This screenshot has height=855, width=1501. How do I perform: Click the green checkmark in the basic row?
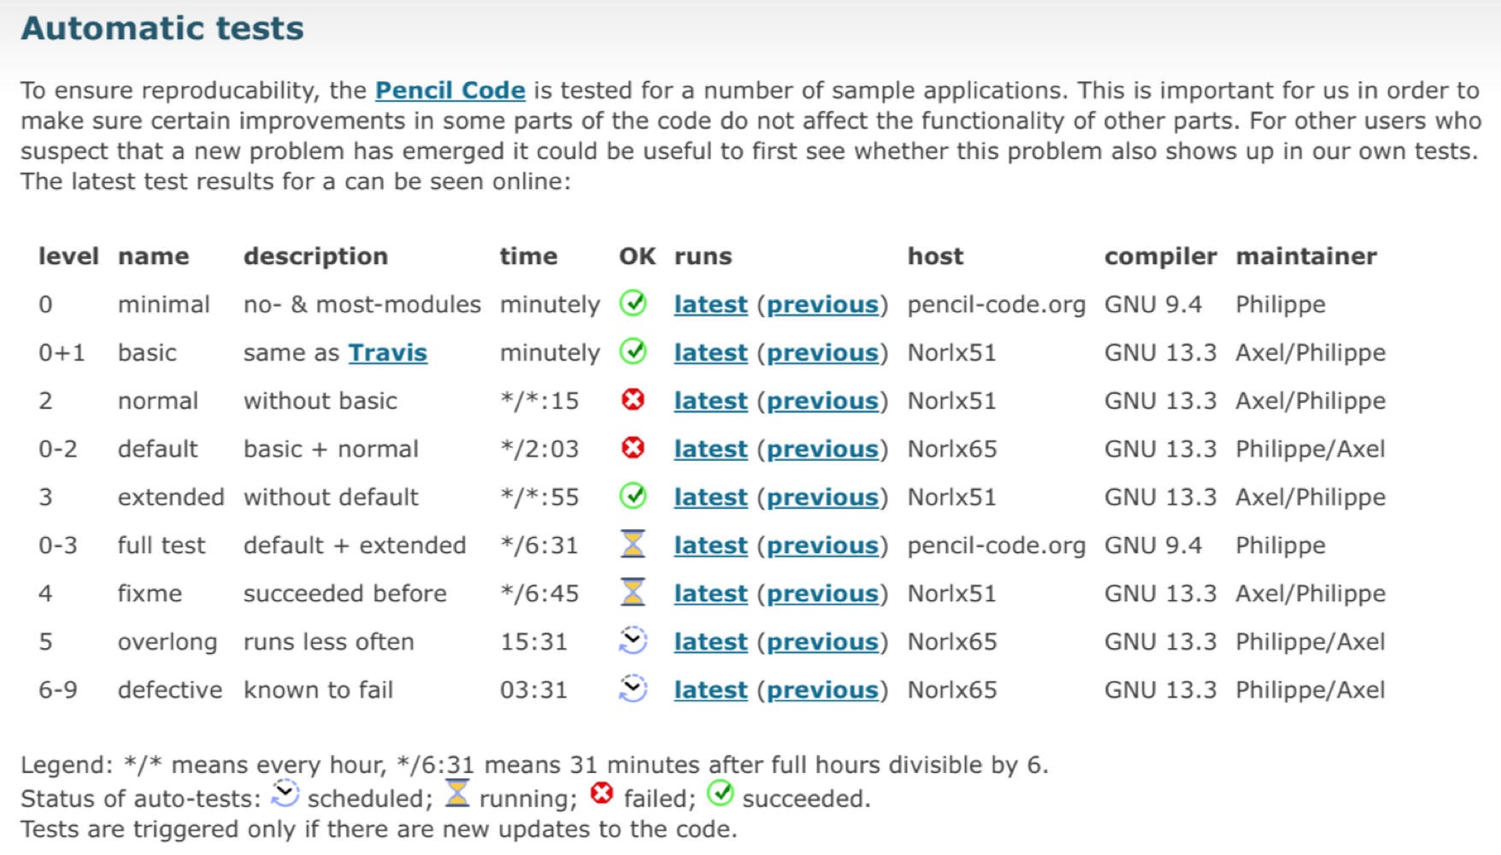click(633, 351)
